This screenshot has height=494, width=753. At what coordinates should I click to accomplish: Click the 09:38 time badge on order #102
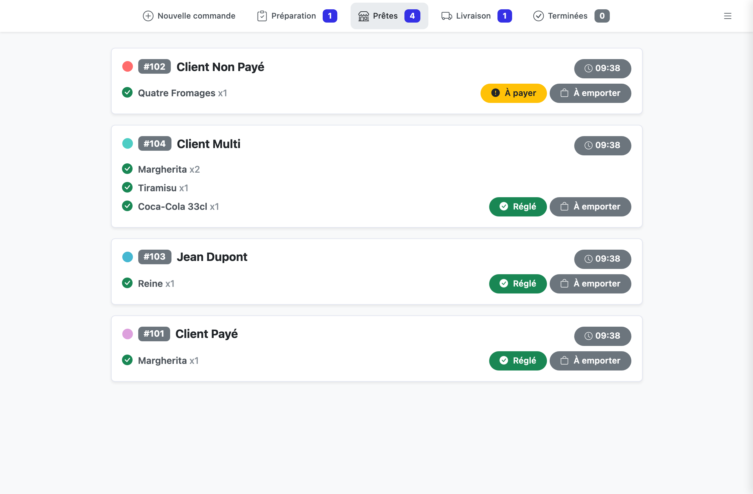(x=602, y=69)
